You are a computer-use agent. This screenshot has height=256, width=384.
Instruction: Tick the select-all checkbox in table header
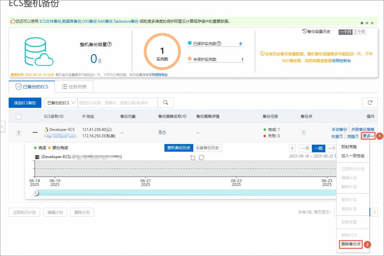[19, 116]
